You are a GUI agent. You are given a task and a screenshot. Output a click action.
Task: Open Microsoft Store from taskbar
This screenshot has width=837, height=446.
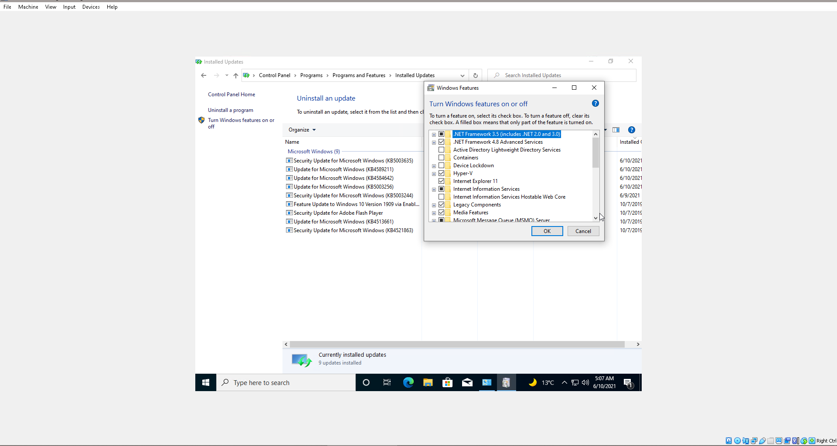(447, 382)
